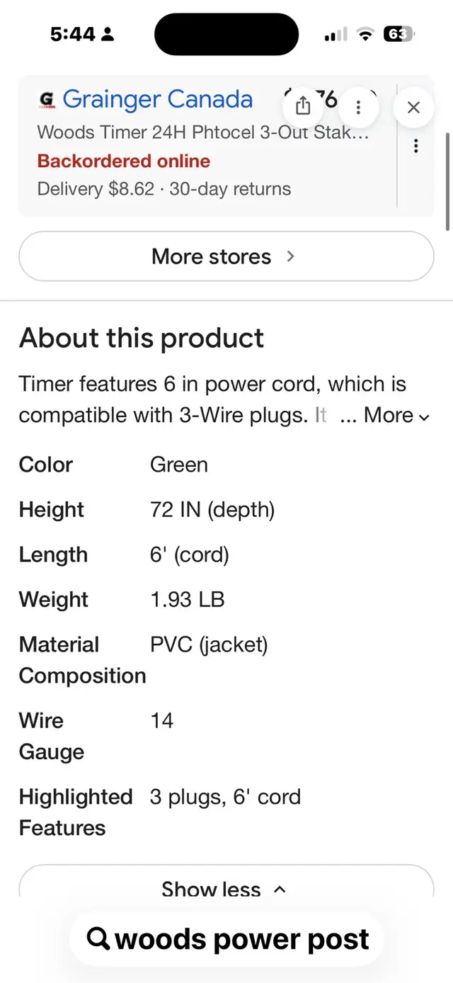Viewport: 453px width, 983px height.
Task: Tap the Grainger Canada logo icon
Action: [47, 101]
